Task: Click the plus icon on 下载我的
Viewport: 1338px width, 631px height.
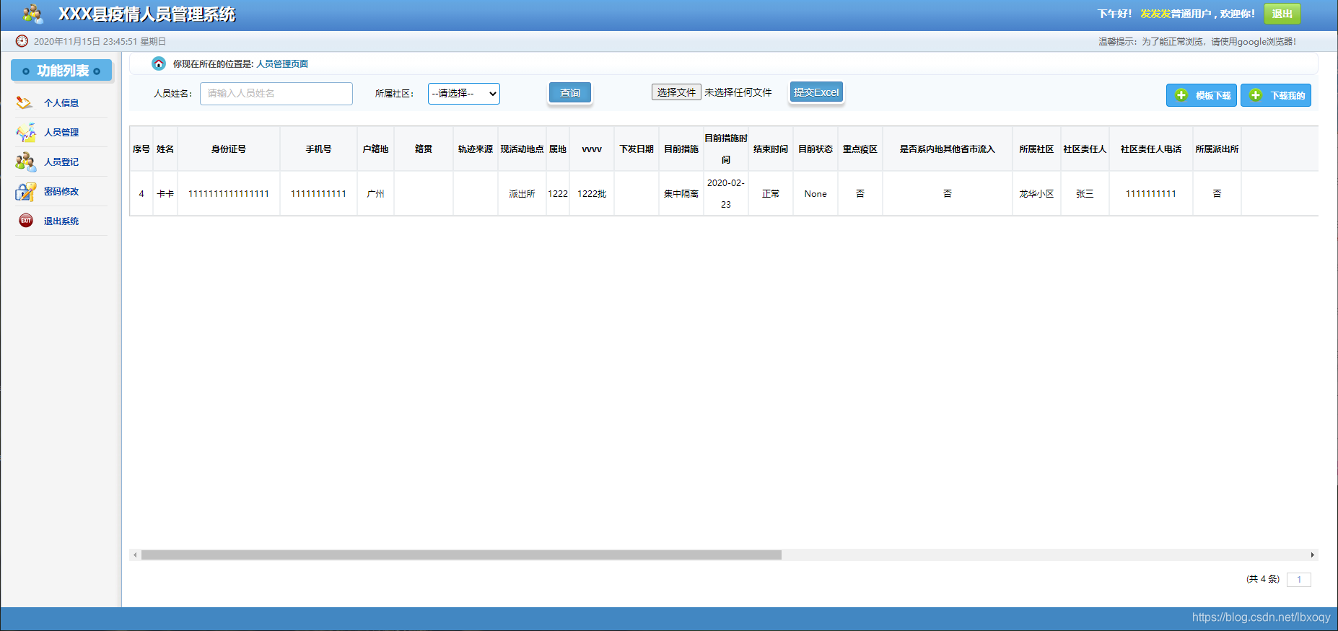Action: click(x=1256, y=95)
